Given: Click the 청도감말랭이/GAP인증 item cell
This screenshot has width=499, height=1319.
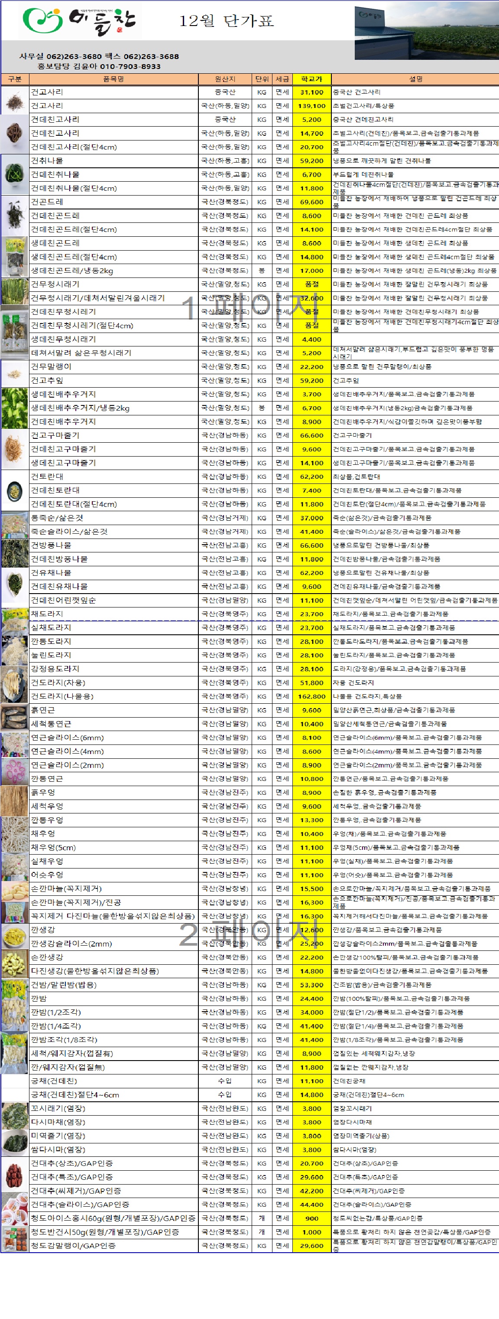Looking at the screenshot, I should point(113,1246).
